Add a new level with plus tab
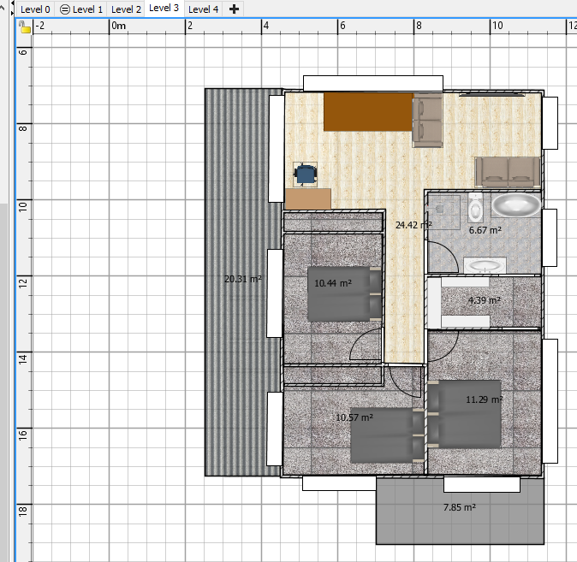The height and width of the screenshot is (562, 577). pyautogui.click(x=234, y=9)
